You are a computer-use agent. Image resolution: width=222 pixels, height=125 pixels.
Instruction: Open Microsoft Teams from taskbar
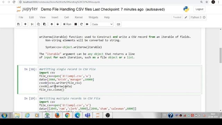[x=87, y=115]
